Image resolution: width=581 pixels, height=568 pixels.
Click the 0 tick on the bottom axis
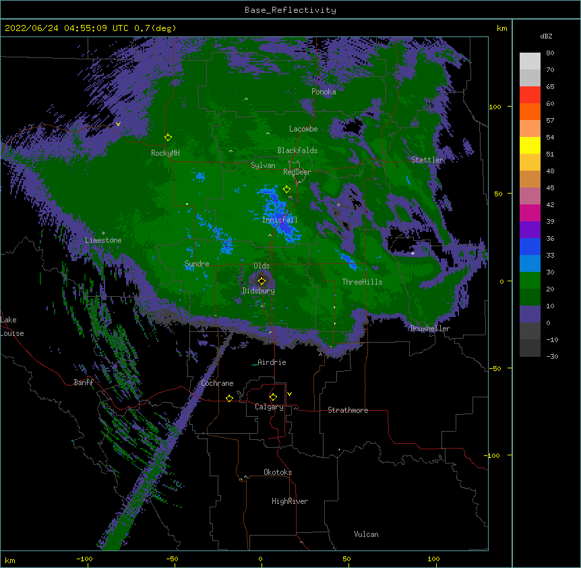pyautogui.click(x=260, y=559)
